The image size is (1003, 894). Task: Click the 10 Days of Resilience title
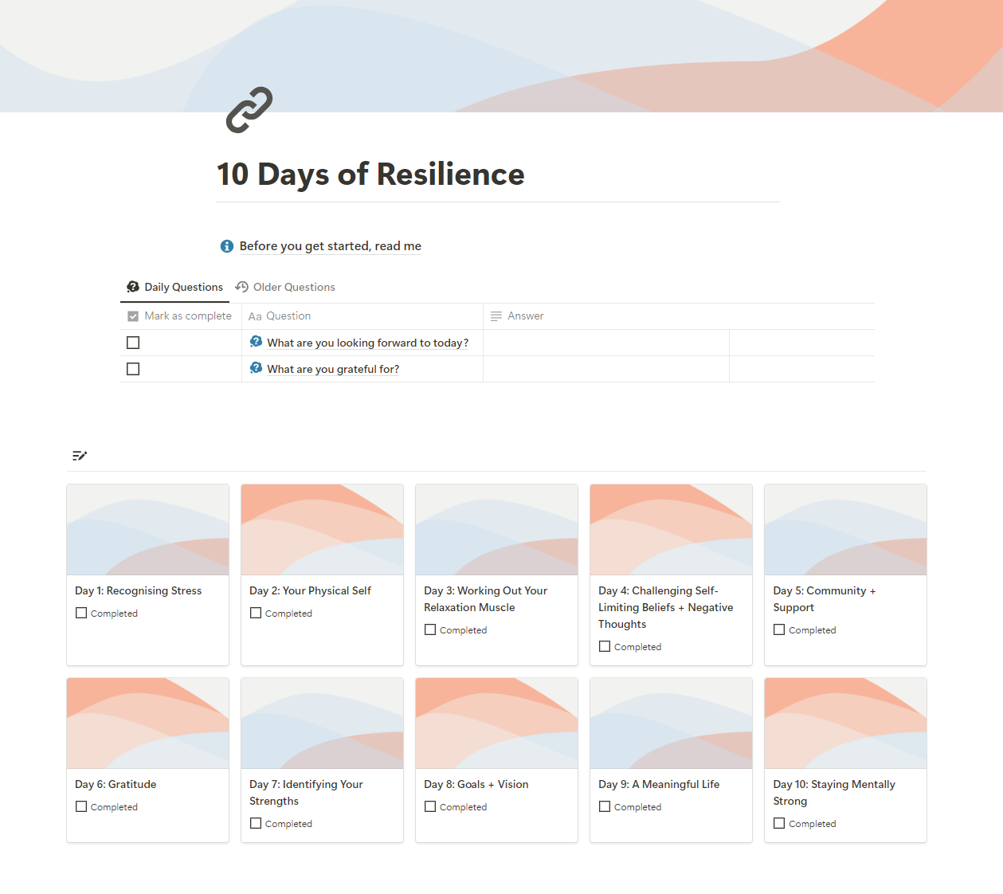pyautogui.click(x=370, y=174)
